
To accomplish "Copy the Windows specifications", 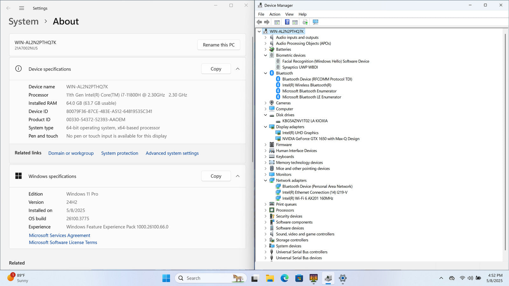I will click(x=216, y=176).
